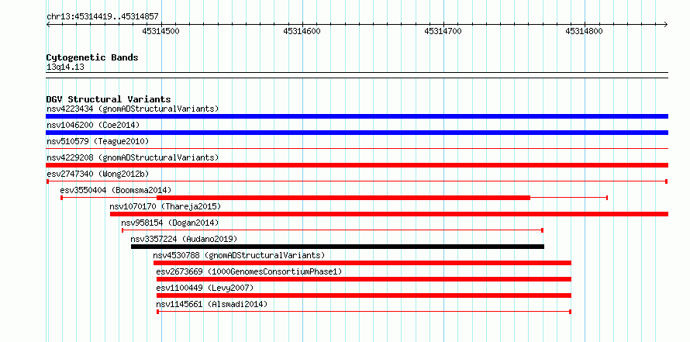Click the ruler's left arrowhead
The width and height of the screenshot is (690, 342).
click(48, 25)
